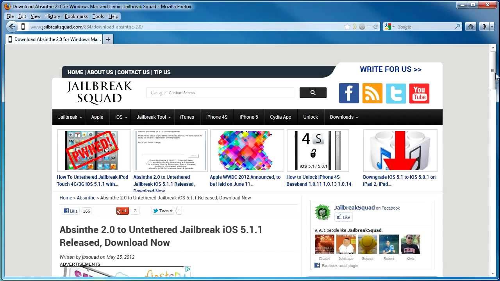This screenshot has height=281, width=500.
Task: Click the Google search engine icon
Action: click(387, 27)
